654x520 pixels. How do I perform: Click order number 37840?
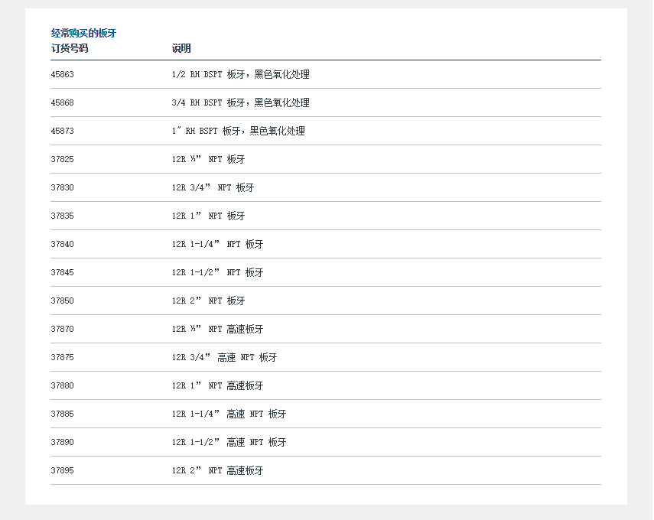[63, 245]
